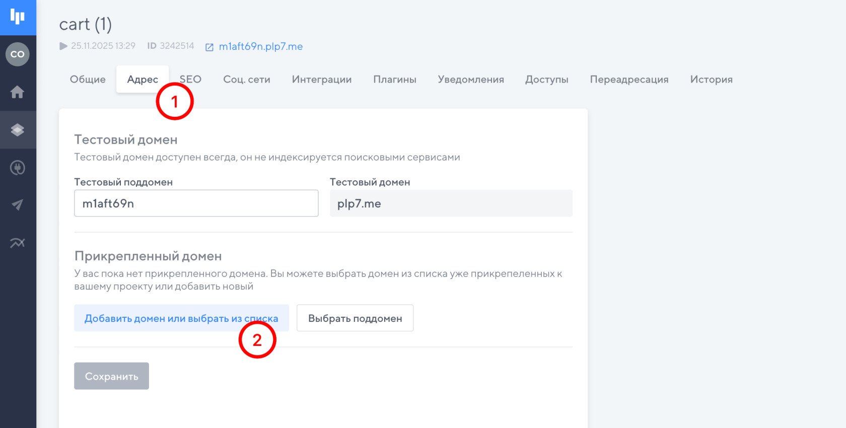
Task: Open the analytics chart sidebar icon
Action: pos(18,243)
